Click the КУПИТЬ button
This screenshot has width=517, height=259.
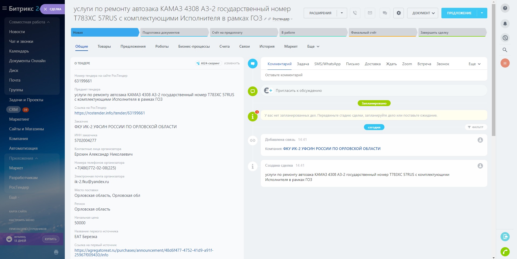pyautogui.click(x=51, y=239)
